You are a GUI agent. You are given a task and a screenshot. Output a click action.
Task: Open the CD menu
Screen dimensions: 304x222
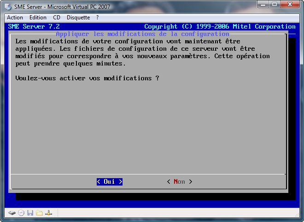(x=57, y=18)
